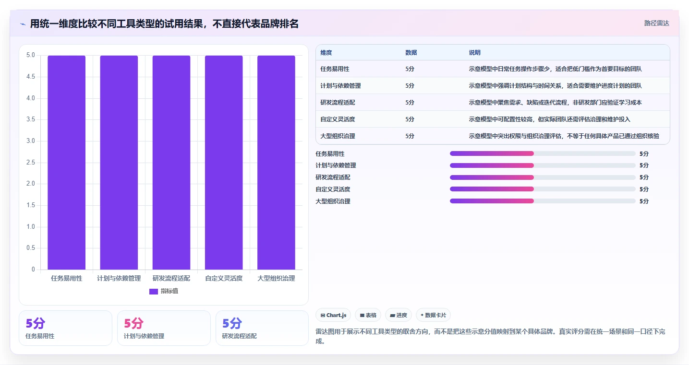Click 大型组织治理 cell in table
689x365 pixels.
pyautogui.click(x=338, y=136)
